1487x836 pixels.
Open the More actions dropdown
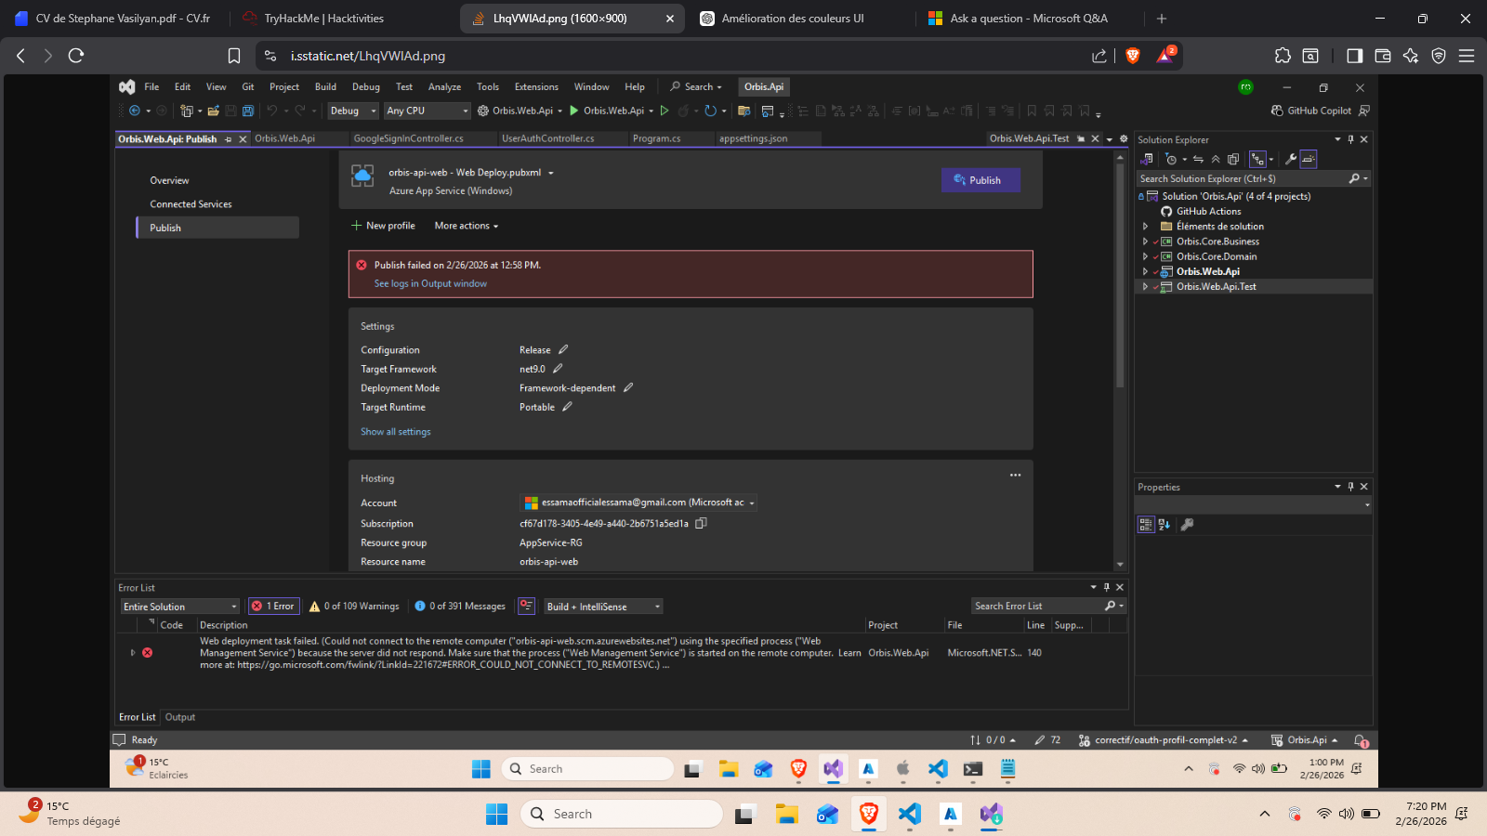pyautogui.click(x=467, y=226)
